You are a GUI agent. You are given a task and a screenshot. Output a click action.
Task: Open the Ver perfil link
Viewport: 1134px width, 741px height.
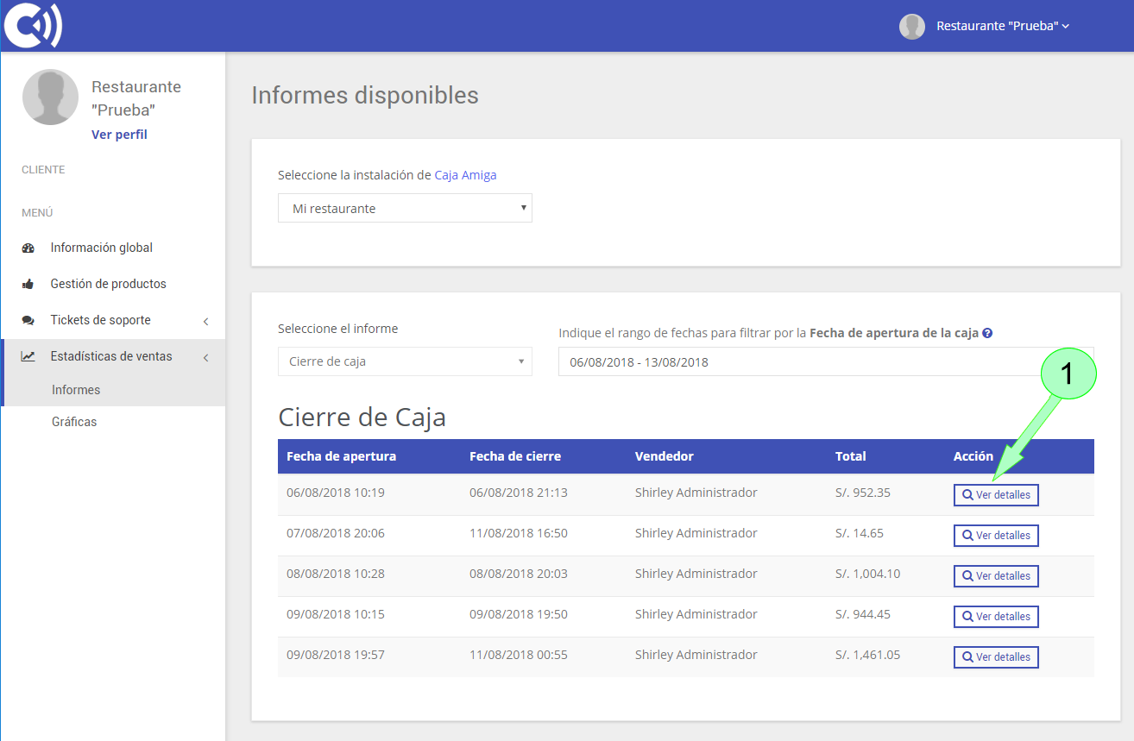point(119,135)
